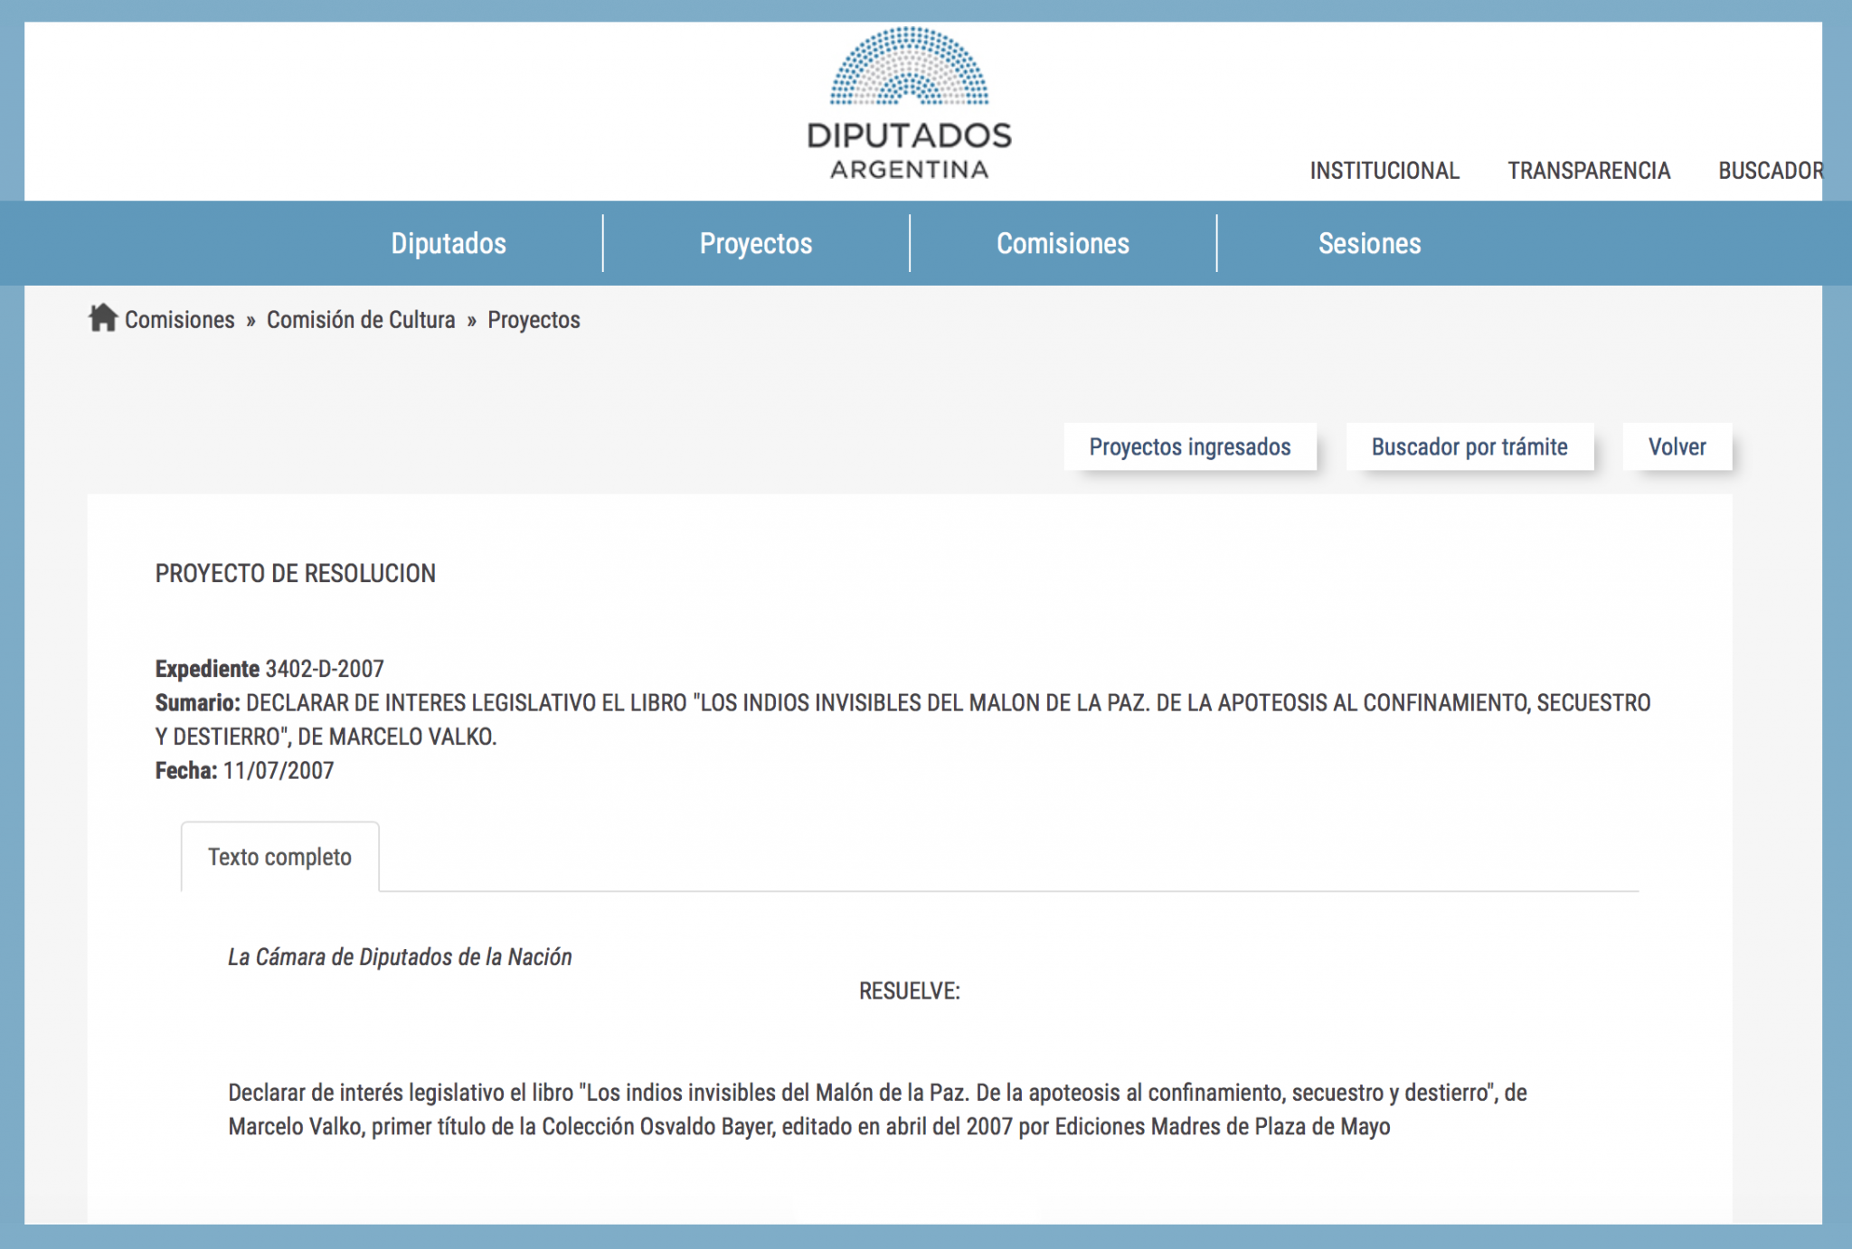Go to Institucional section
This screenshot has width=1852, height=1249.
coord(1384,171)
